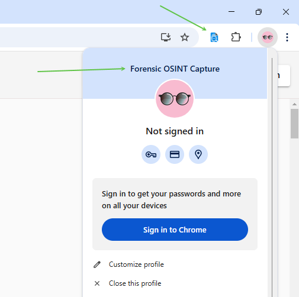This screenshot has height=297, width=299.
Task: Open the Extensions puzzle piece menu
Action: coord(236,37)
